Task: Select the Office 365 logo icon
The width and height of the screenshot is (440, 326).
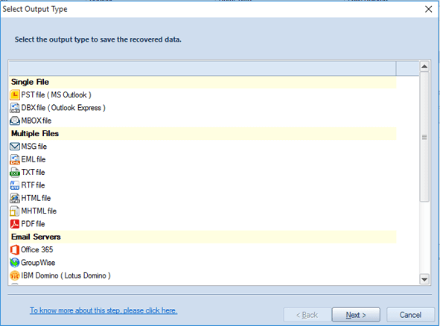Action: tap(15, 249)
